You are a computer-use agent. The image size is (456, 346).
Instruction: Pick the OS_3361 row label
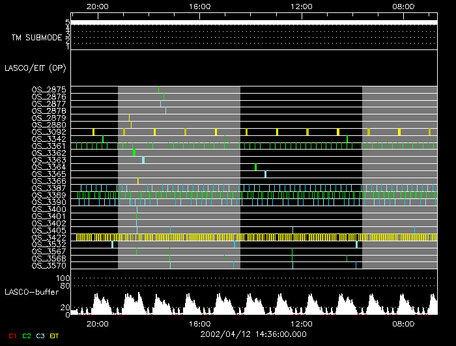pos(49,146)
